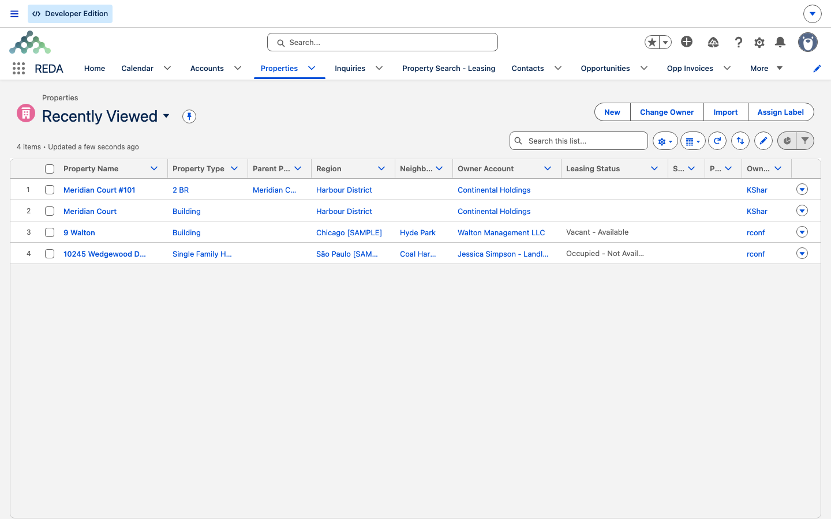Viewport: 831px width, 519px height.
Task: Focus the global Search field
Action: click(383, 42)
